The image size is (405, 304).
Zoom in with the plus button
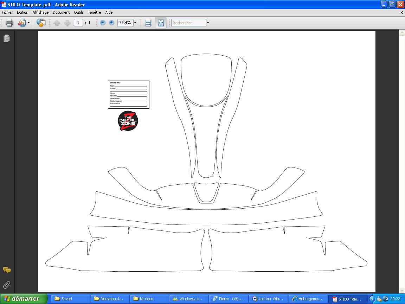[111, 23]
